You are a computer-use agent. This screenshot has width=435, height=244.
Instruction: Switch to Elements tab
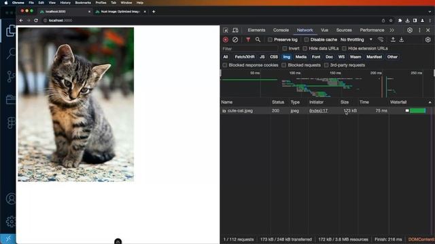click(256, 30)
